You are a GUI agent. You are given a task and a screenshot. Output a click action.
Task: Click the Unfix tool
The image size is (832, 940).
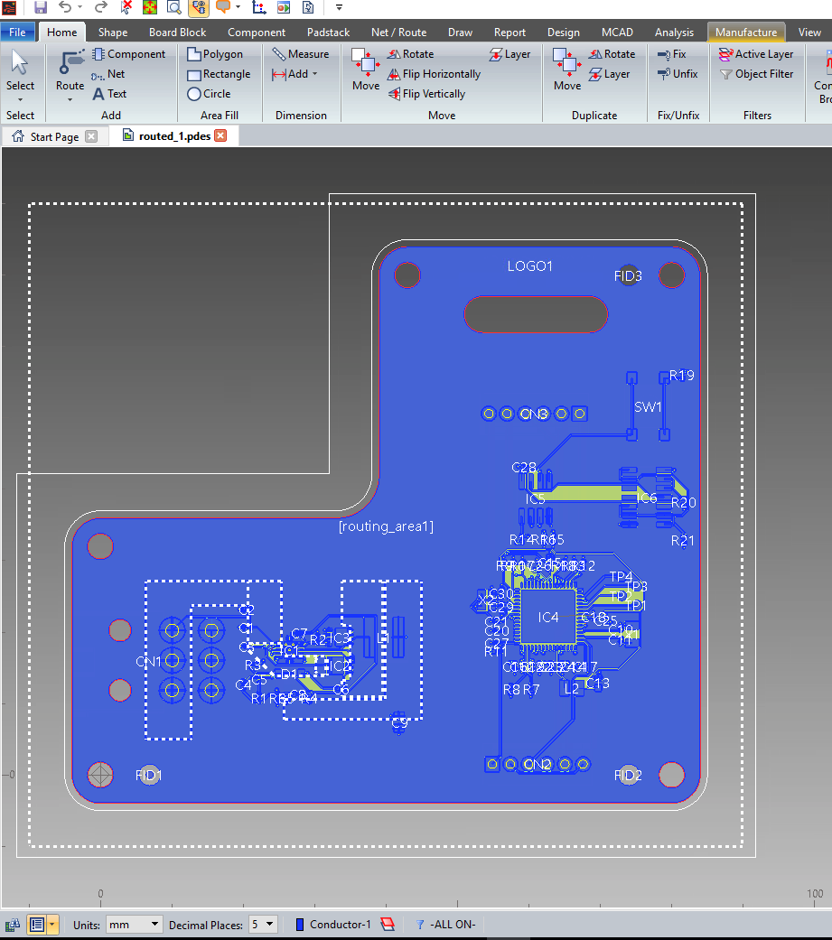[677, 74]
